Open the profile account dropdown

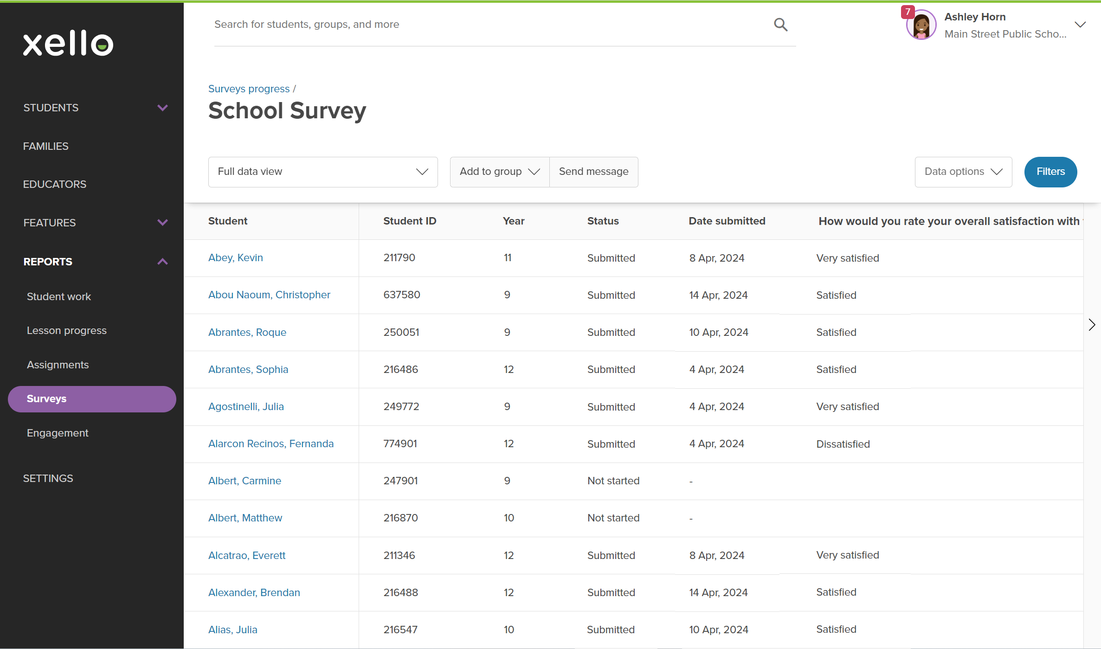point(1081,25)
